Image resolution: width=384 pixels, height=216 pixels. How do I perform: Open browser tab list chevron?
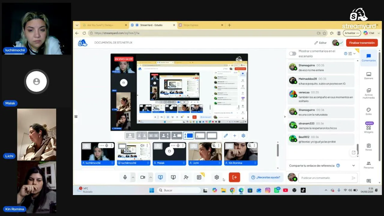tap(77, 25)
